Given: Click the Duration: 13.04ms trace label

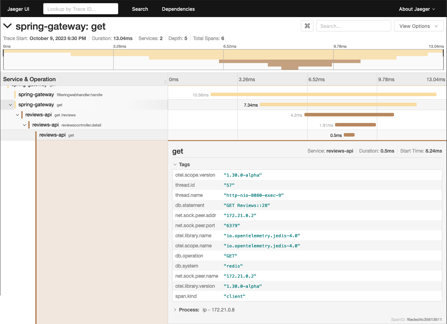Looking at the screenshot, I should (112, 38).
